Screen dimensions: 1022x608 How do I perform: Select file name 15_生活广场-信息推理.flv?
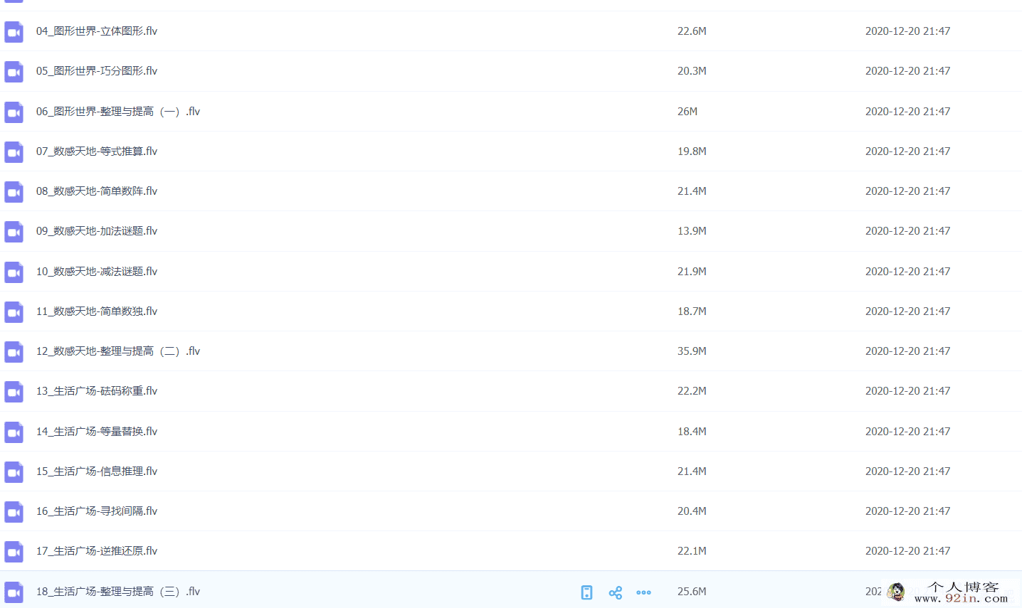click(97, 471)
